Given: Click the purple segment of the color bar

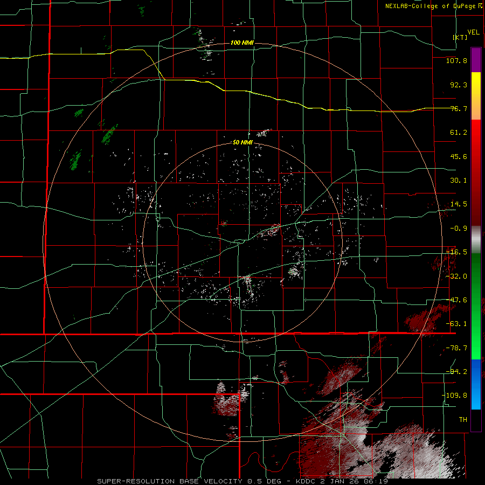Looking at the screenshot, I should click(476, 60).
